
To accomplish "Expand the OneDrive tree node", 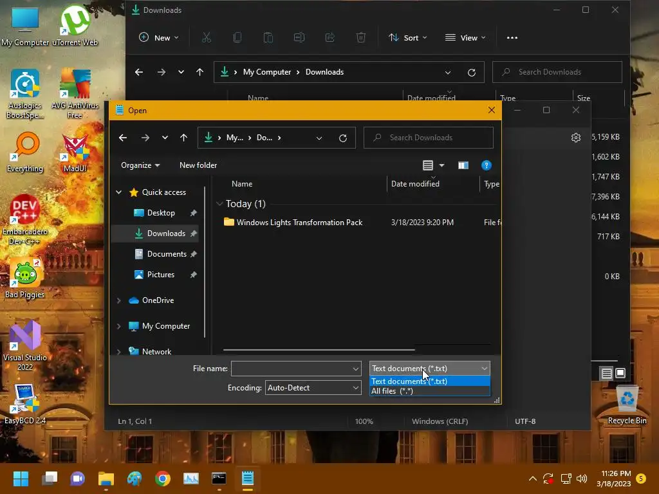I will click(119, 300).
